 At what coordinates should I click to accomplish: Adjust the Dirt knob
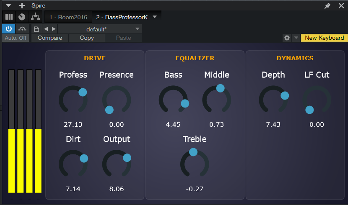(x=73, y=164)
